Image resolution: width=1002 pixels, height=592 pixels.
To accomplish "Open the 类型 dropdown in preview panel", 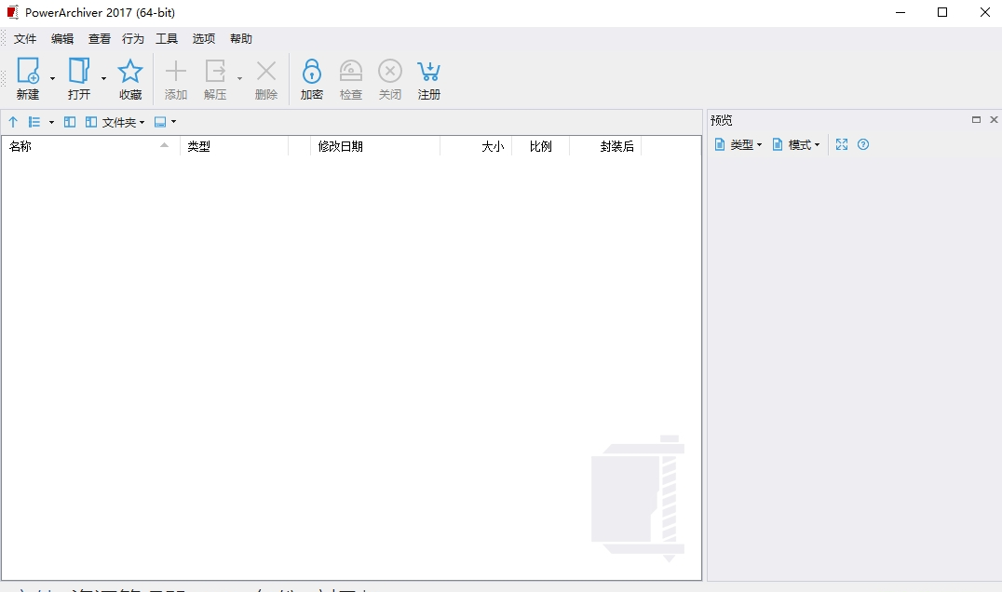I will [x=738, y=144].
